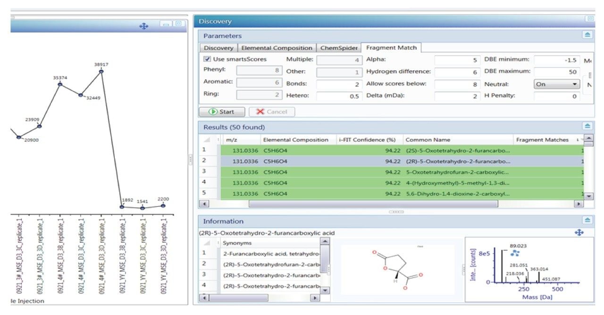604x315 pixels.
Task: Click the Synonyms column header
Action: coord(270,243)
